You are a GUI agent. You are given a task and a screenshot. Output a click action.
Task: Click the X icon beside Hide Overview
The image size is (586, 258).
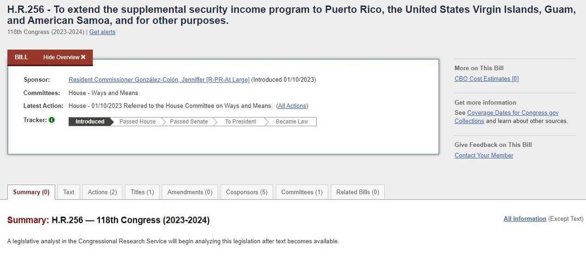click(x=84, y=57)
